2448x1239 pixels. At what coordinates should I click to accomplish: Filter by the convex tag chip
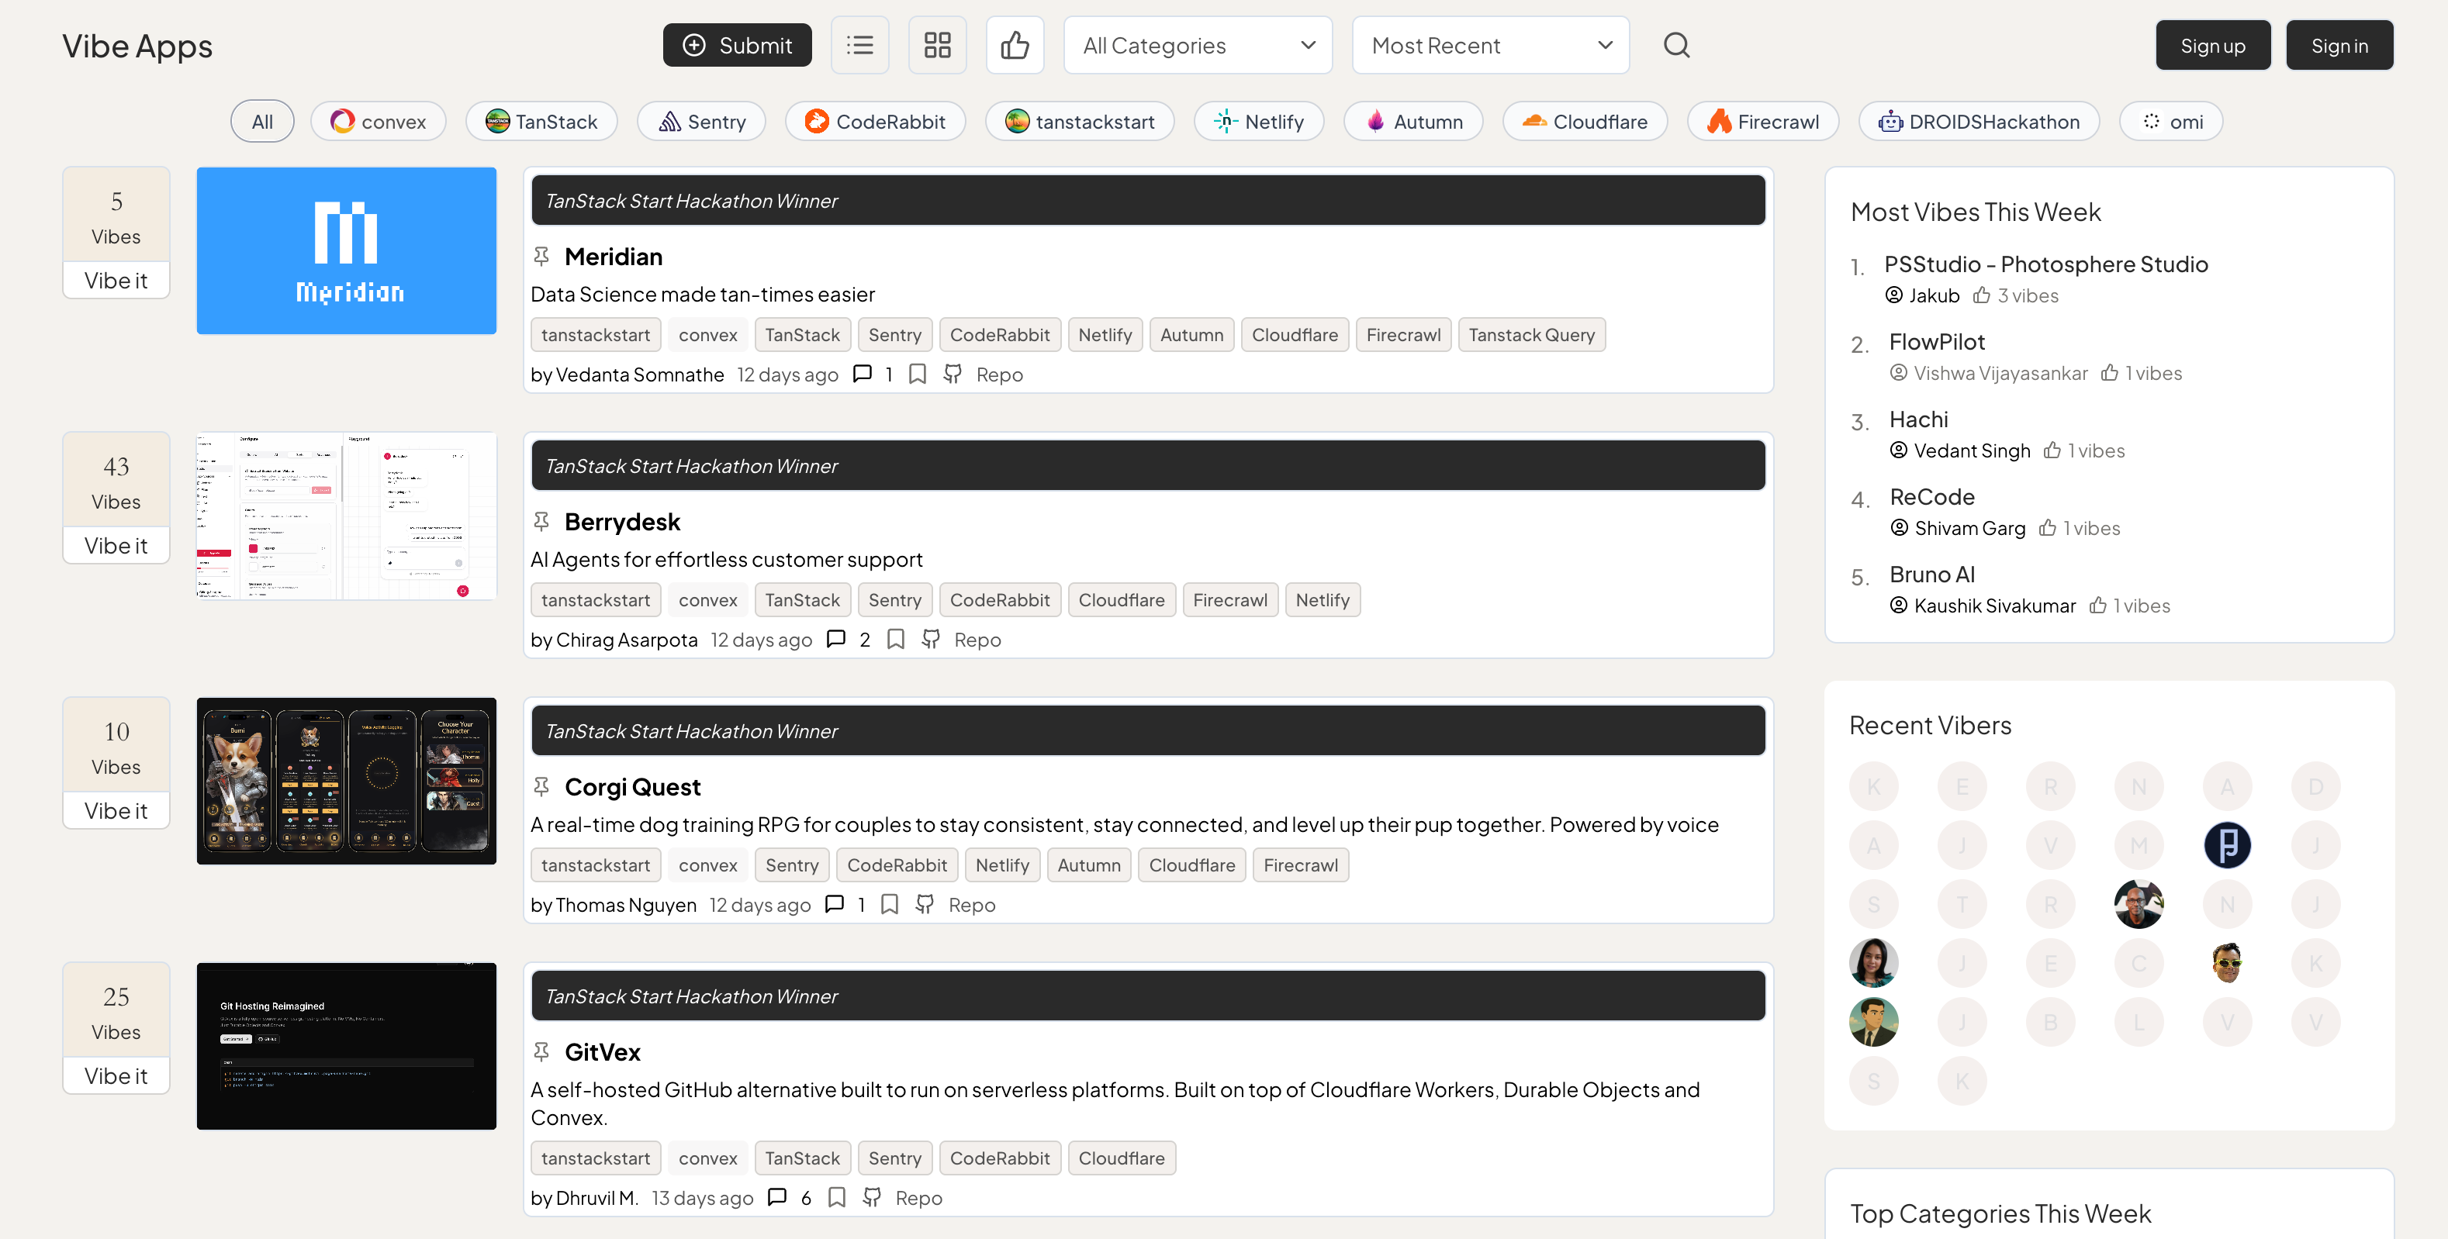tap(379, 122)
